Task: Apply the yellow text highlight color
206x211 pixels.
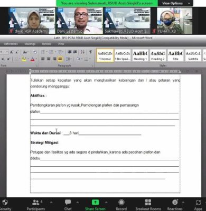Action: (x=24, y=59)
